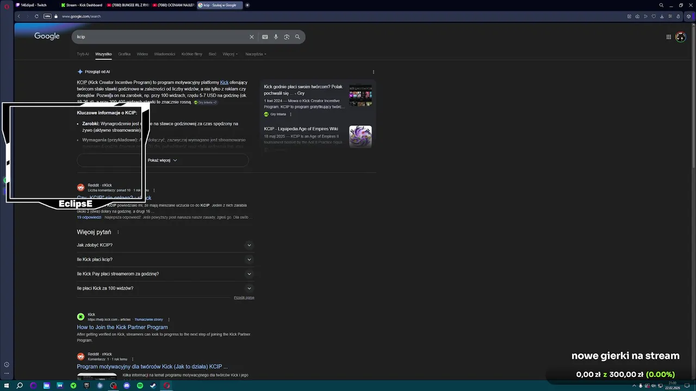Go back to previous page
Image resolution: width=696 pixels, height=391 pixels.
[x=18, y=16]
